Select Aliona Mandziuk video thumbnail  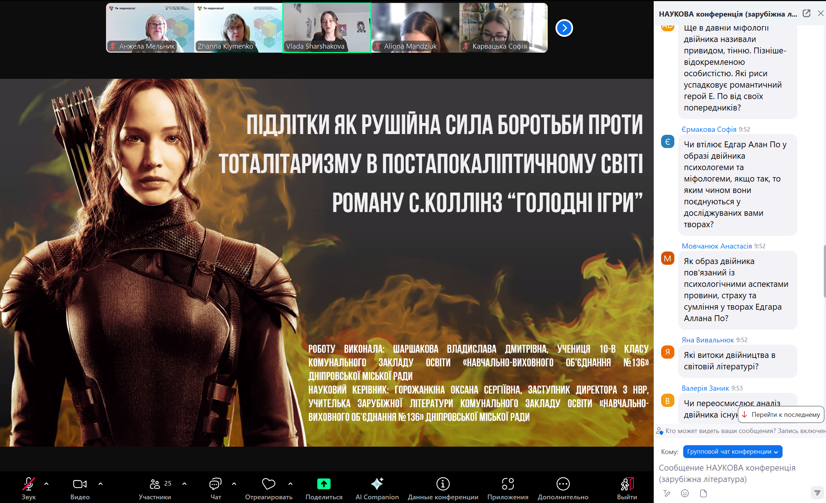[x=415, y=28]
